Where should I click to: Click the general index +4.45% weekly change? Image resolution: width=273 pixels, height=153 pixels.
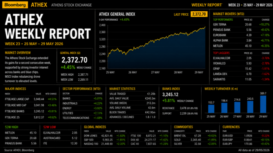pyautogui.click(x=68, y=67)
